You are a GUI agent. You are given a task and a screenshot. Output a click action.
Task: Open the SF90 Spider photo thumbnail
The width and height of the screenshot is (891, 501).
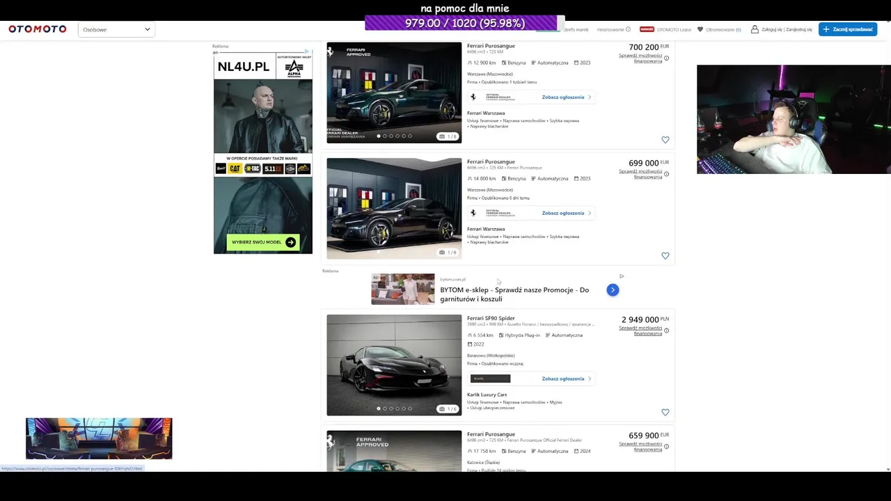[x=394, y=365]
